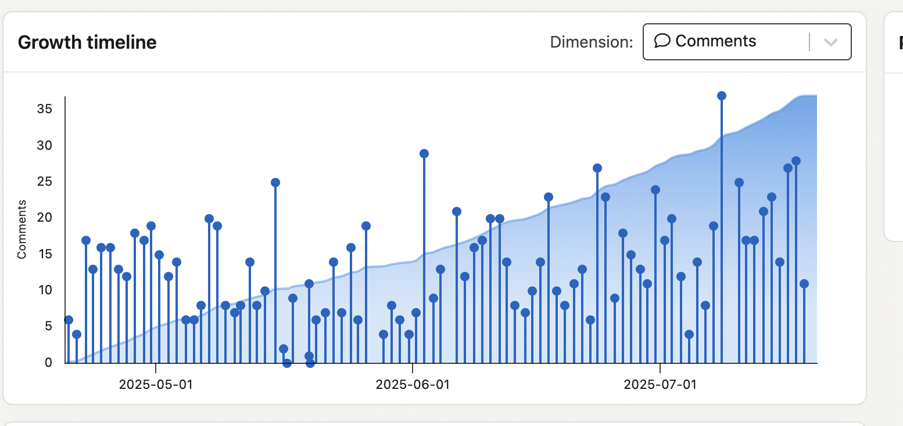Click the speech bubble icon in Dimension selector
The width and height of the screenshot is (903, 426).
pos(662,41)
